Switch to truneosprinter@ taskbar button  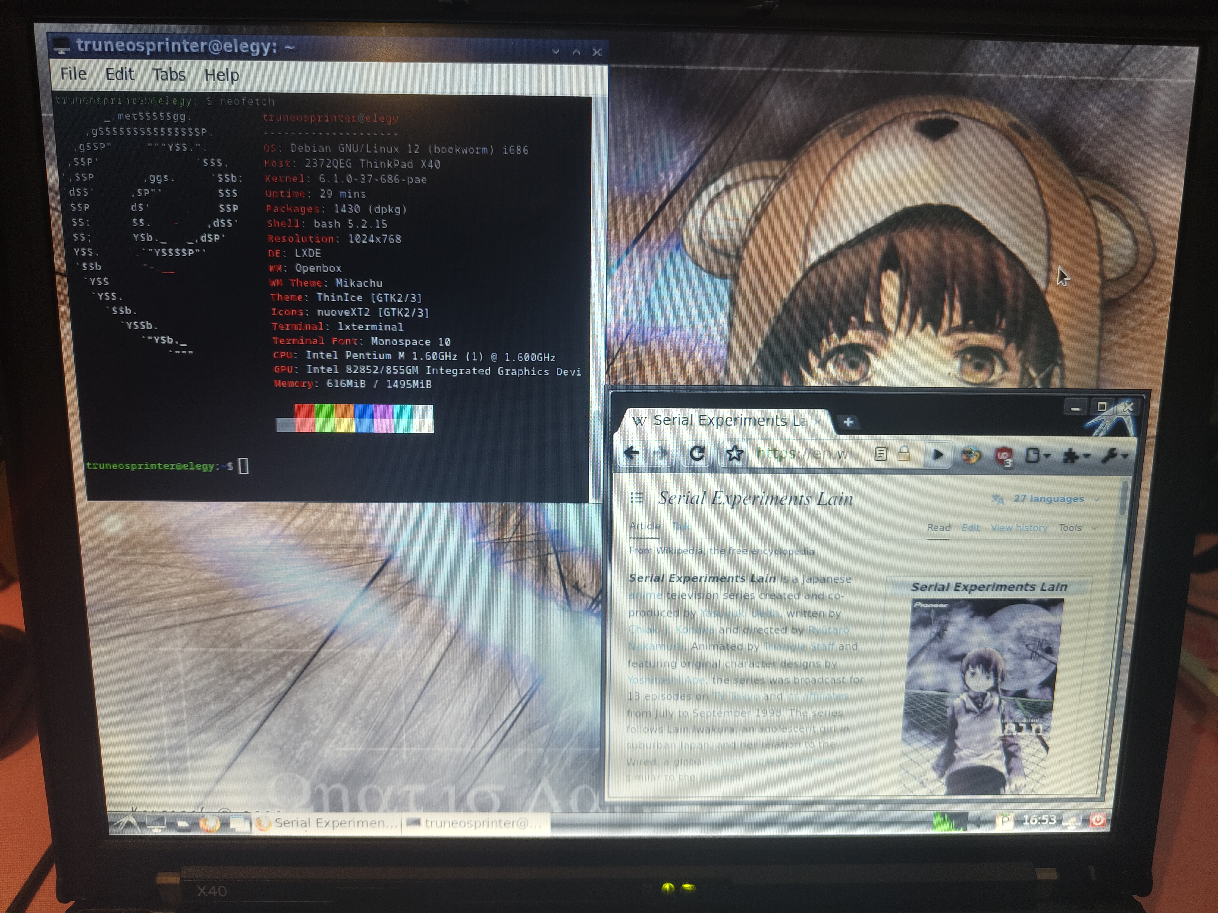[476, 823]
